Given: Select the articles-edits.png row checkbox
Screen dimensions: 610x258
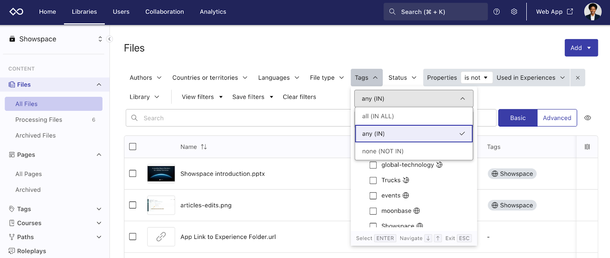Looking at the screenshot, I should click(133, 205).
